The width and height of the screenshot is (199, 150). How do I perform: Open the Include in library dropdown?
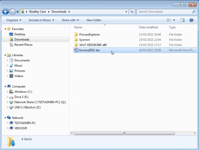pos(41,20)
